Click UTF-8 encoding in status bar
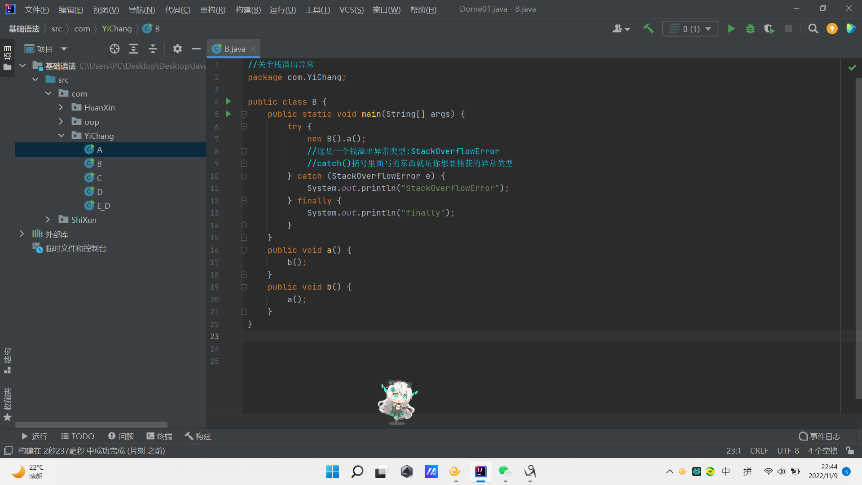This screenshot has width=862, height=485. 787,450
